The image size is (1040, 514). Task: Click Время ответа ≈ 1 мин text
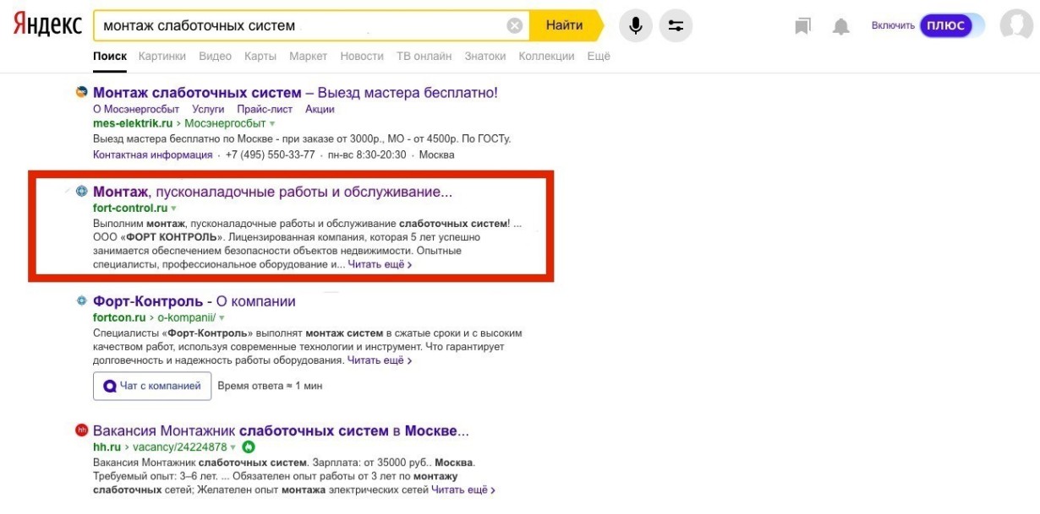pos(270,386)
